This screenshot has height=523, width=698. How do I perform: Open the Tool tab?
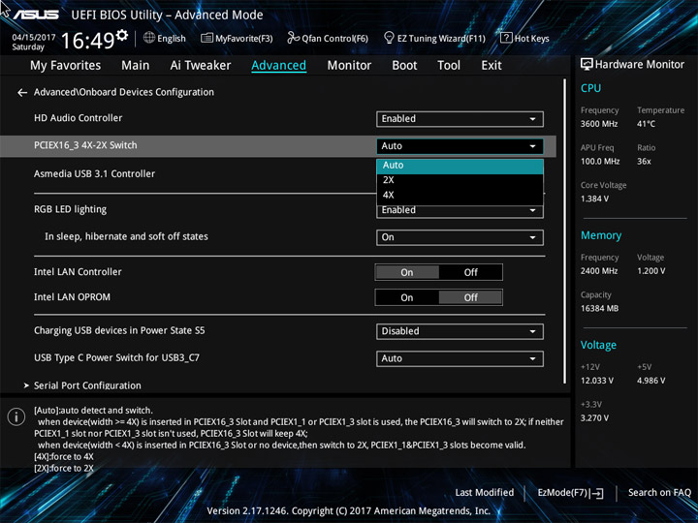449,66
